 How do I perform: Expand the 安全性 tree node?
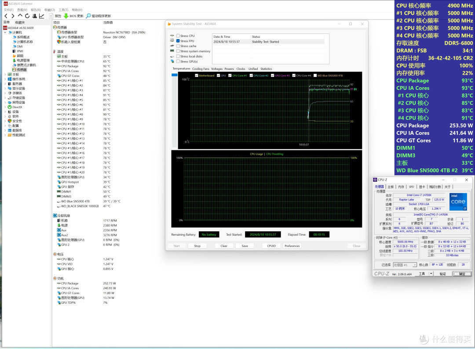click(5, 121)
